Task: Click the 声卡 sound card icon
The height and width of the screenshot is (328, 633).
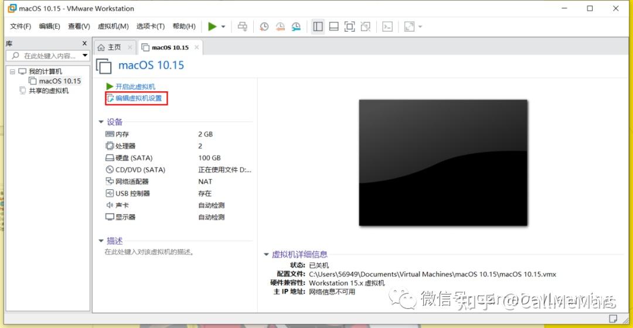Action: [110, 205]
